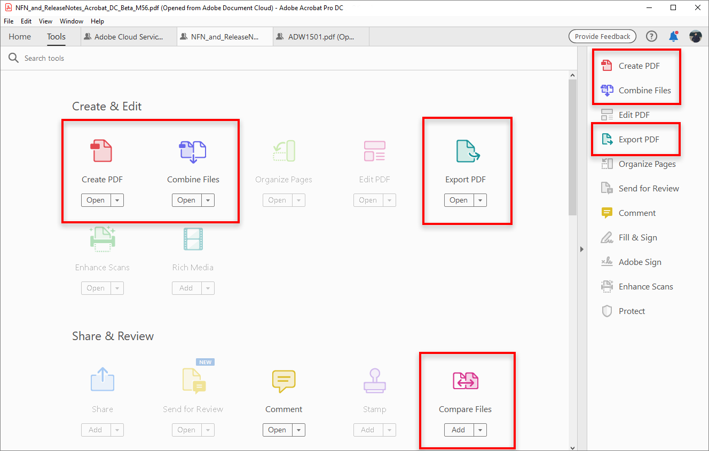Screen dimensions: 709x451
Task: Select the Rich Media film icon
Action: pos(193,239)
